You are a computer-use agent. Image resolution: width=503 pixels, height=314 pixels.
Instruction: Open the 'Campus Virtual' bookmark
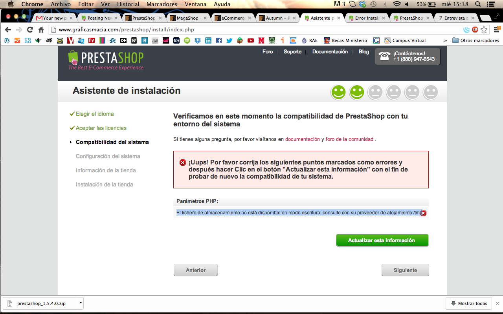click(405, 40)
